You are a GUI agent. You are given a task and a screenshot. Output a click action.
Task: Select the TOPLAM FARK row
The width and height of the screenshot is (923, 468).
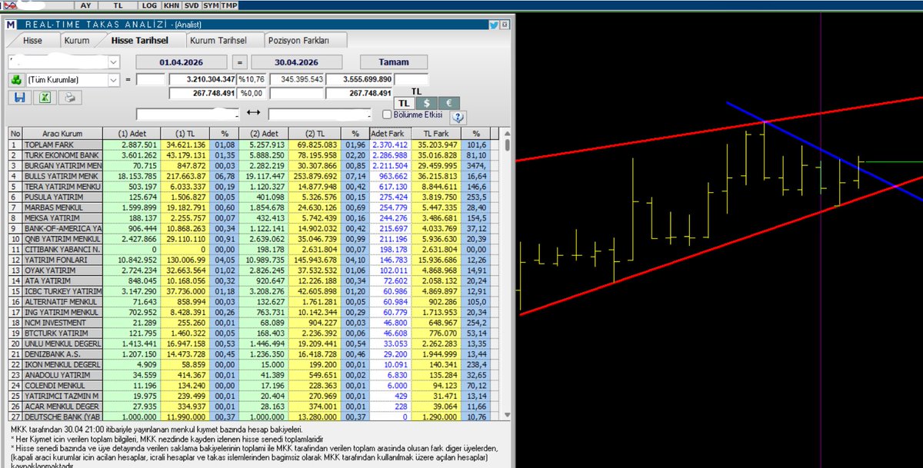coord(255,144)
